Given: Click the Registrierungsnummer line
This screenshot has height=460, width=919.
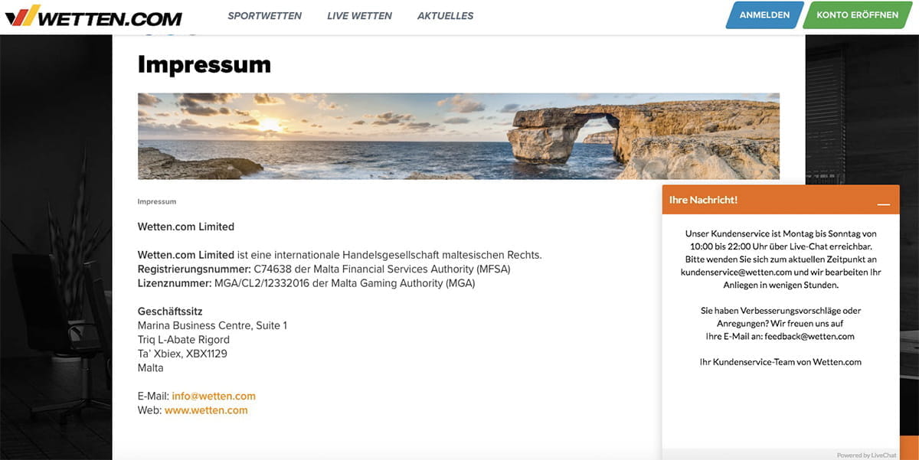Looking at the screenshot, I should click(x=323, y=269).
